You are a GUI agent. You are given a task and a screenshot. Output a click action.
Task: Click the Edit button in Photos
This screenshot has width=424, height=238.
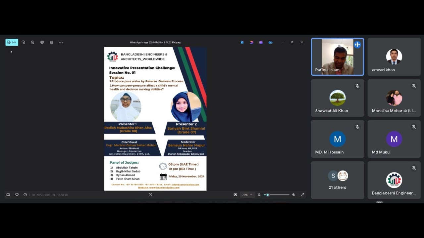(12, 42)
